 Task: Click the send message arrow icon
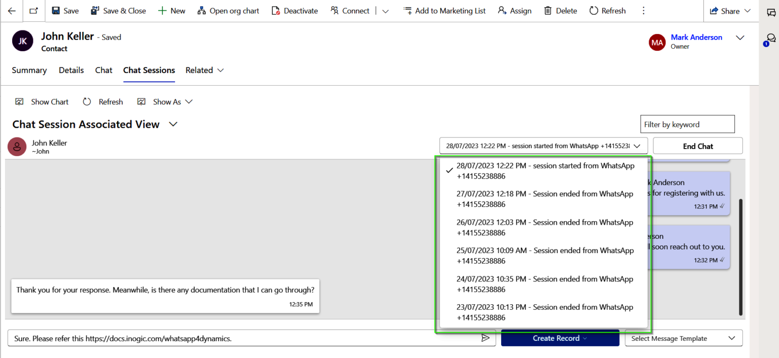485,338
